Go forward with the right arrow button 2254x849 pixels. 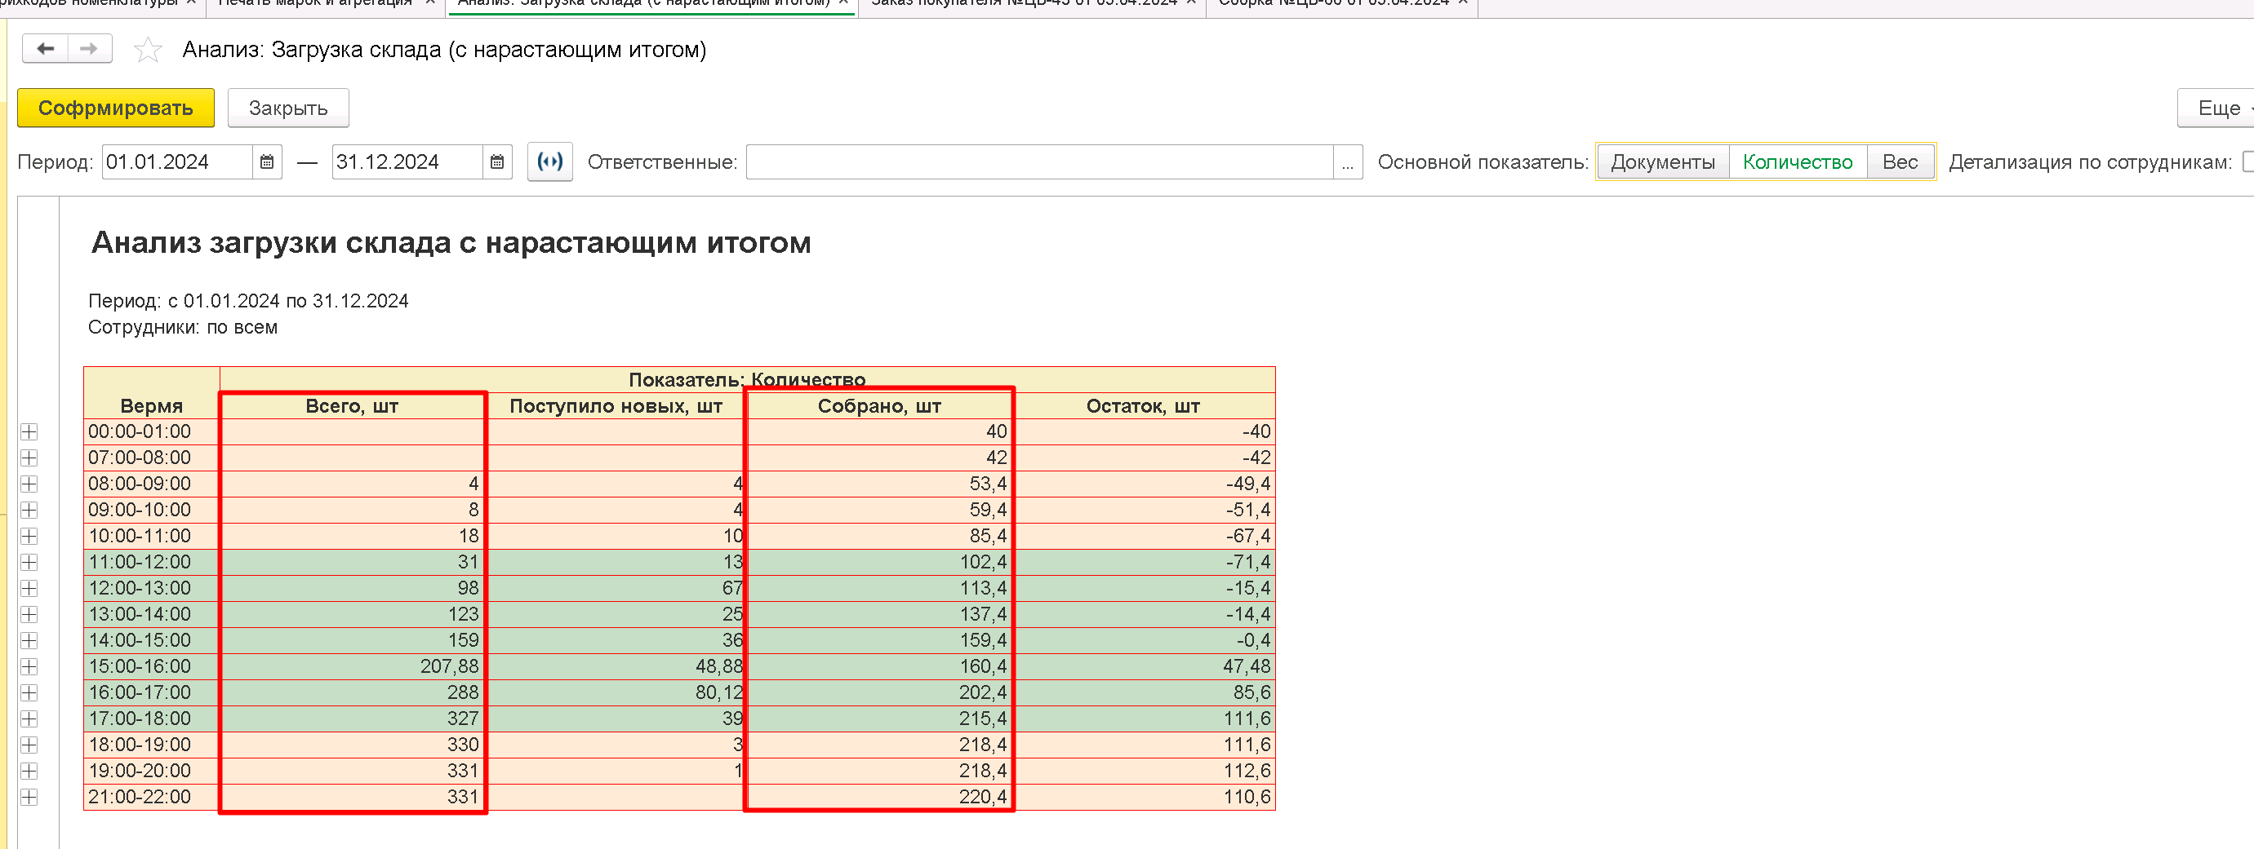pyautogui.click(x=89, y=49)
